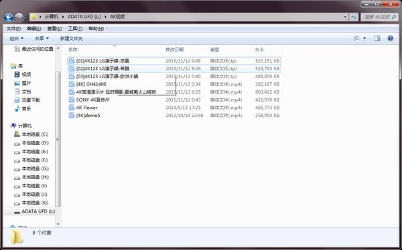Image resolution: width=402 pixels, height=250 pixels.
Task: Click the refresh button beside address bar
Action: [354, 17]
